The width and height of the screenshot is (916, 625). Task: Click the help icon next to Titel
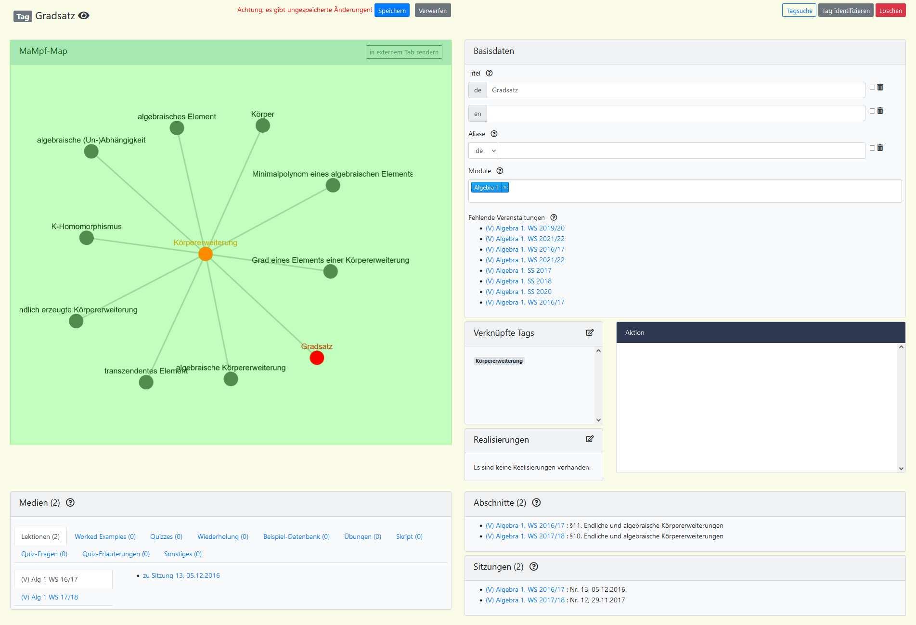pyautogui.click(x=489, y=73)
